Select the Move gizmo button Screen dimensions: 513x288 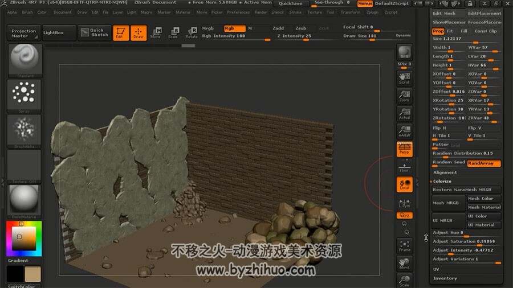tap(156, 32)
